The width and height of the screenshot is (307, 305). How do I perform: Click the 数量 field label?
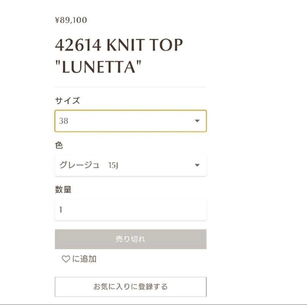tap(63, 189)
